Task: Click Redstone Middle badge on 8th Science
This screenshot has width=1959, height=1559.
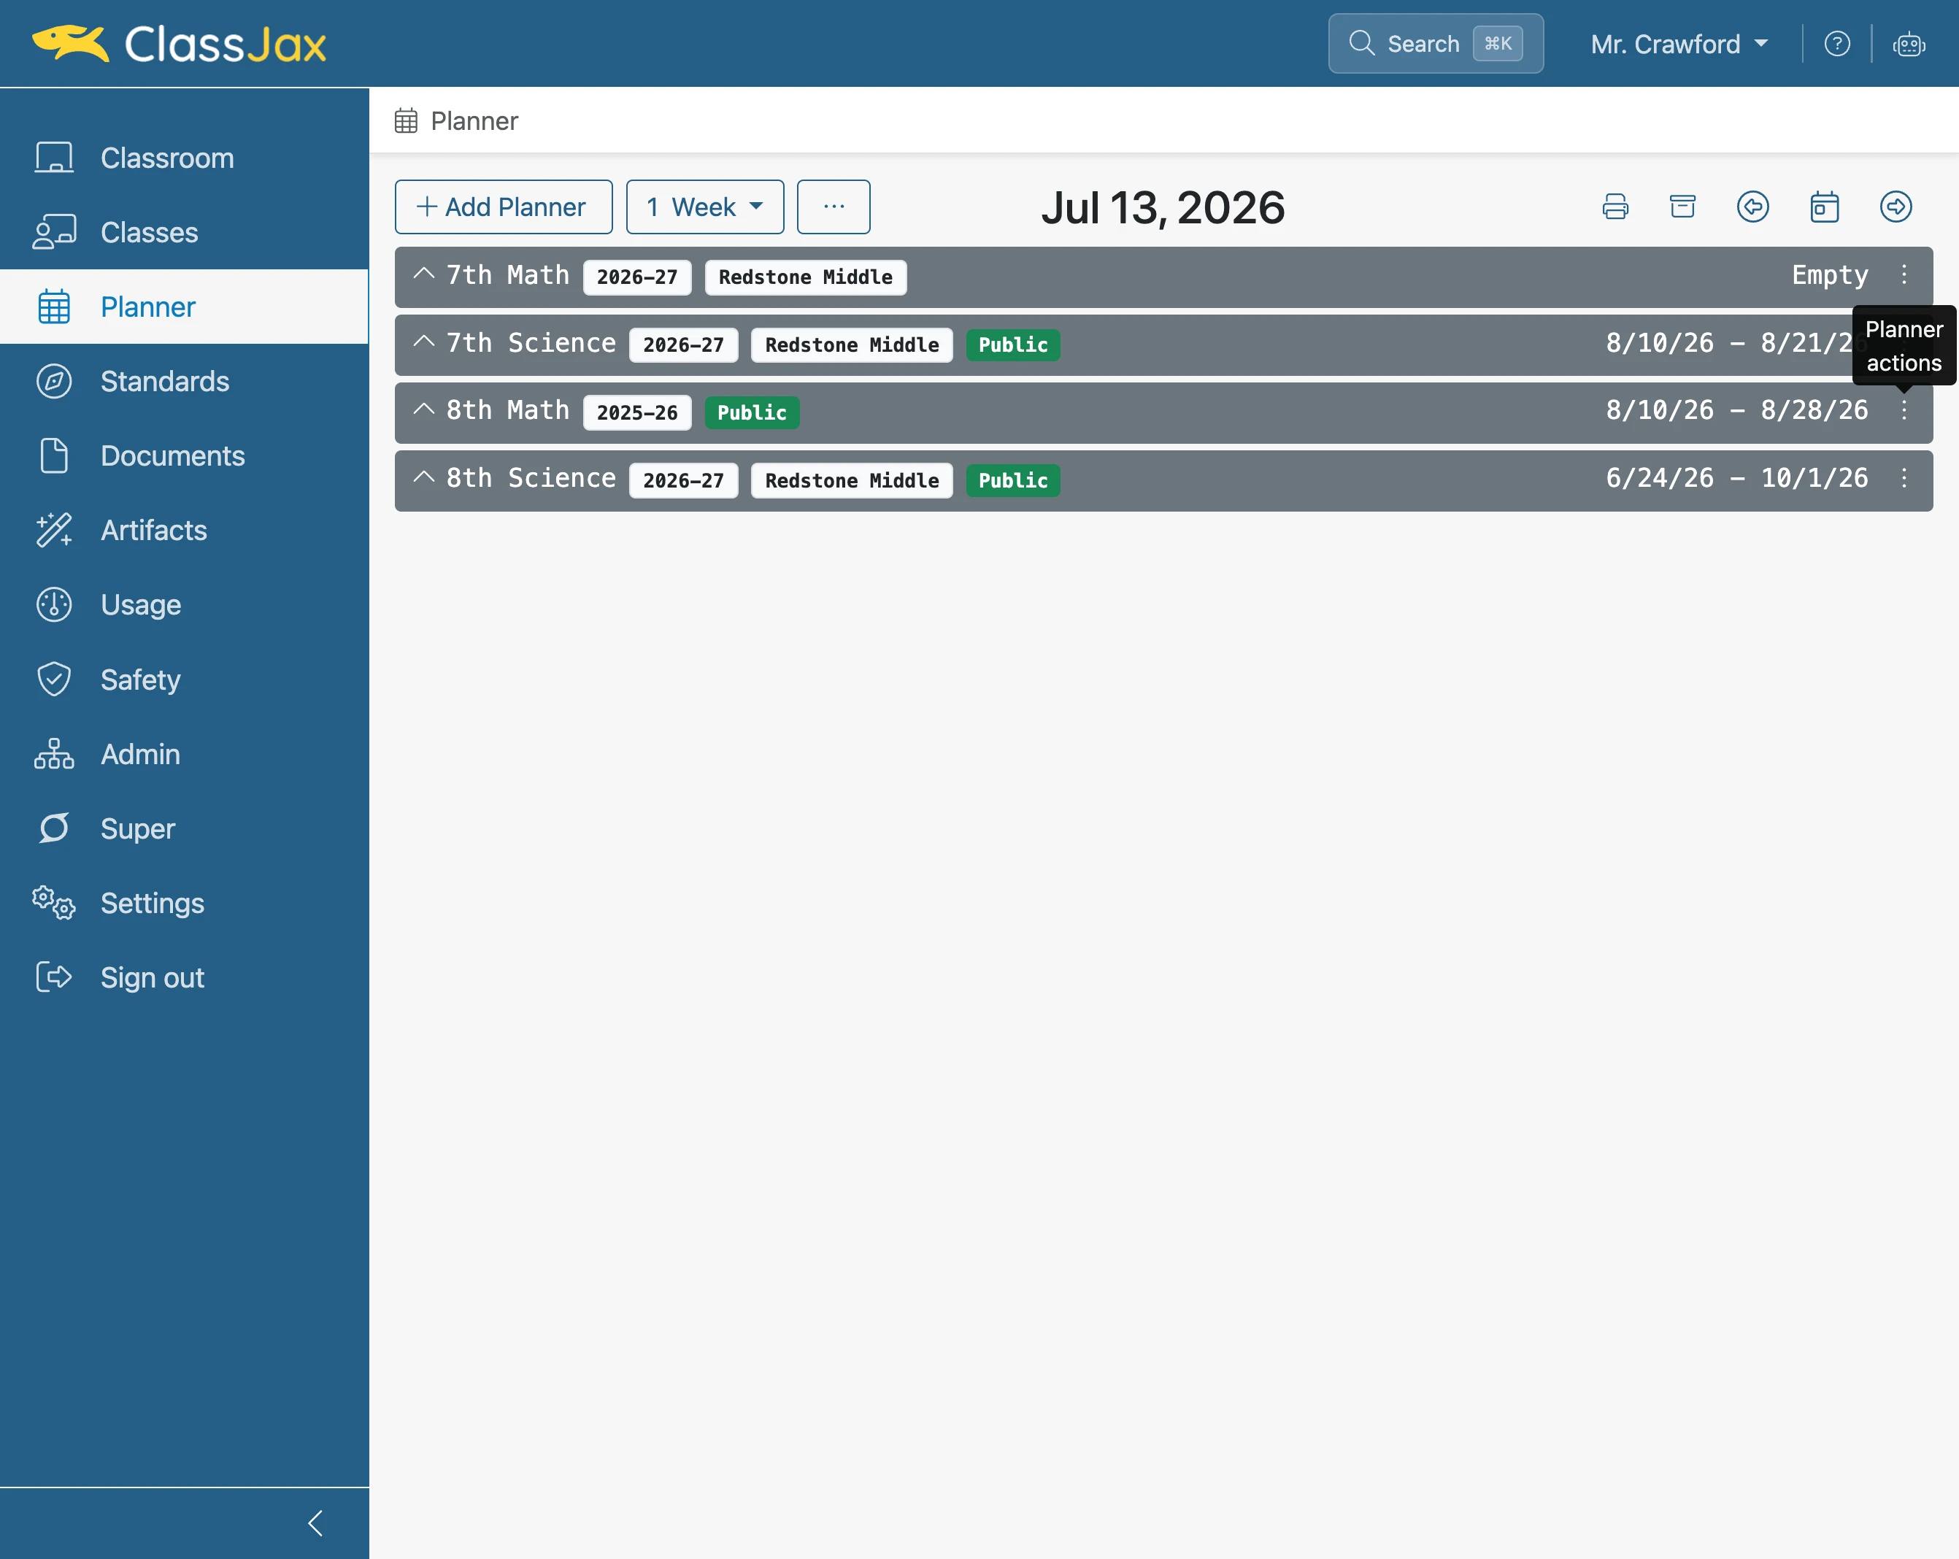Action: coord(851,480)
